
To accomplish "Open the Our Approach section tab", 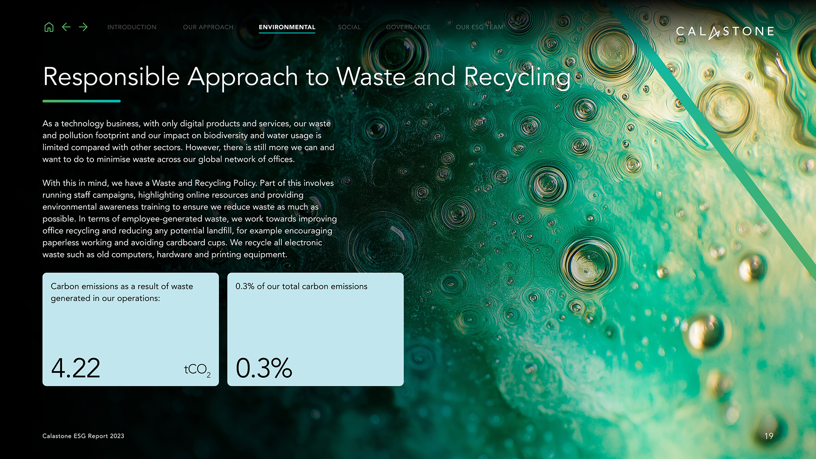I will coord(208,27).
